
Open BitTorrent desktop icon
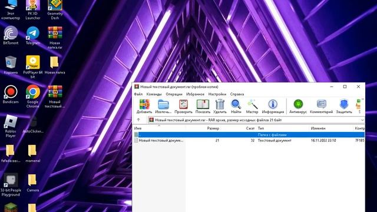click(11, 35)
